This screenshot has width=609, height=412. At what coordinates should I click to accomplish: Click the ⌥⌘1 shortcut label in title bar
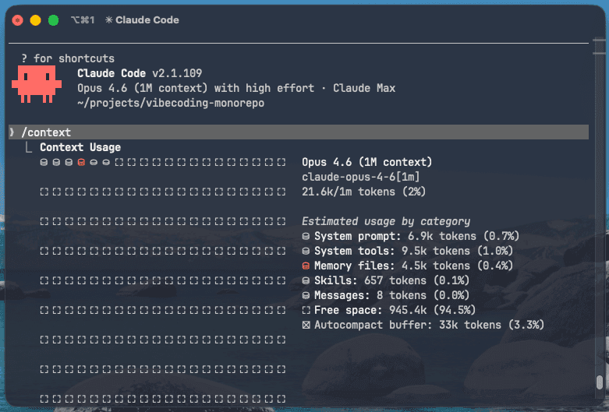point(83,19)
